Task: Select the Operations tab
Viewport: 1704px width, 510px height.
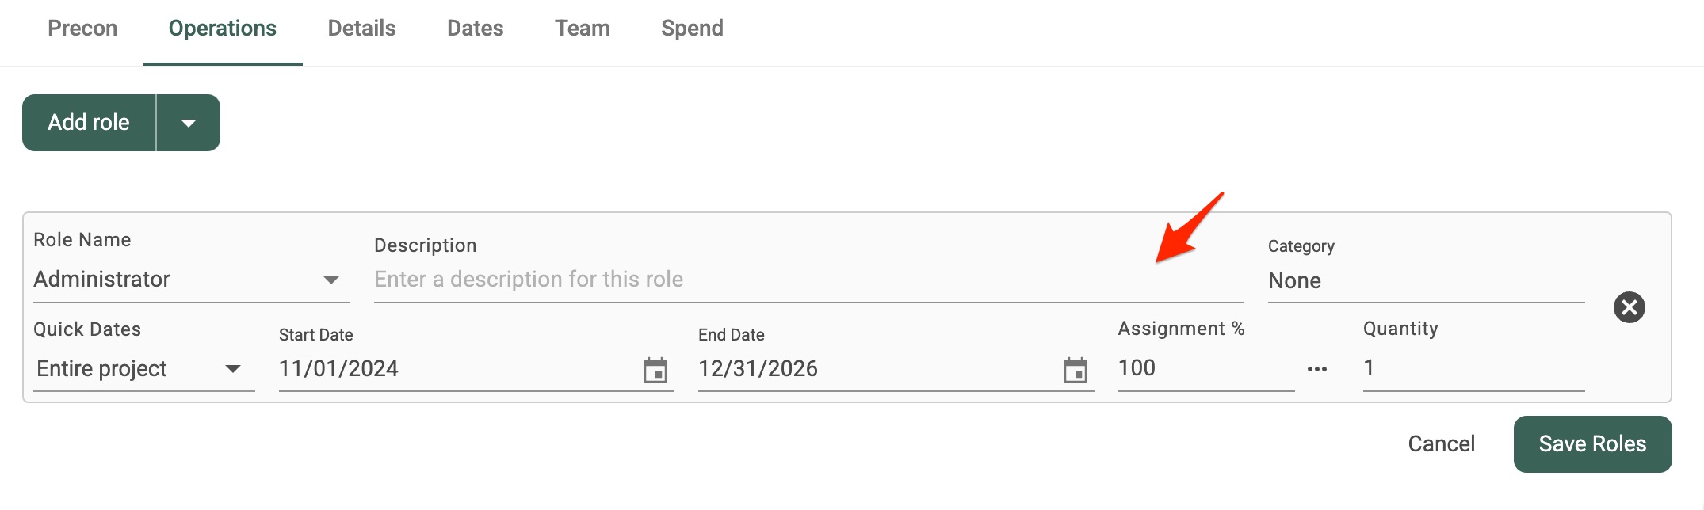Action: [223, 29]
